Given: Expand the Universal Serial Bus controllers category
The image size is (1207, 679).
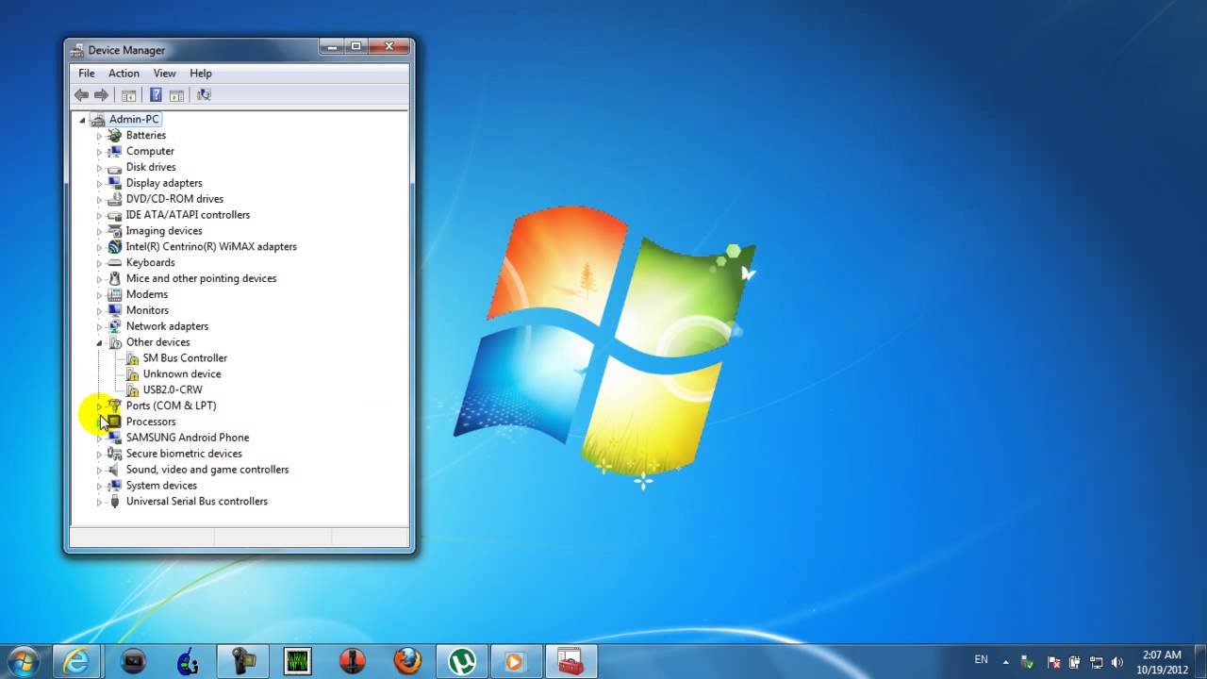Looking at the screenshot, I should click(99, 502).
